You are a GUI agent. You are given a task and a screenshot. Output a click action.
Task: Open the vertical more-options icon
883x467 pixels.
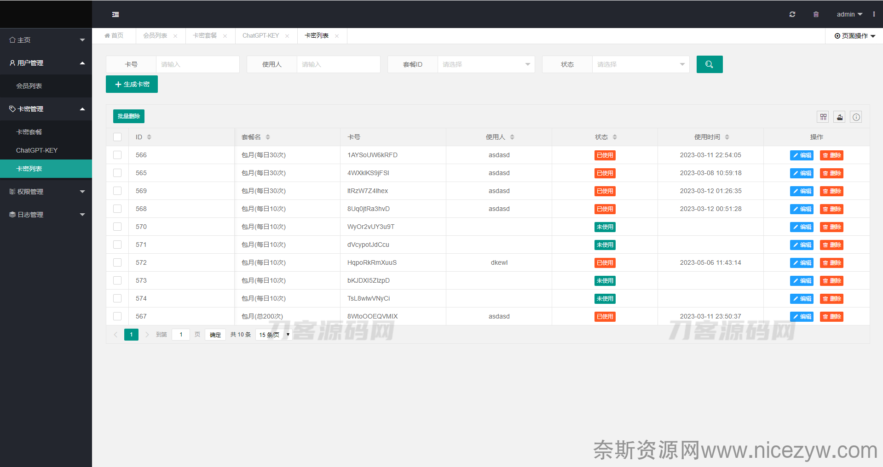pyautogui.click(x=874, y=14)
